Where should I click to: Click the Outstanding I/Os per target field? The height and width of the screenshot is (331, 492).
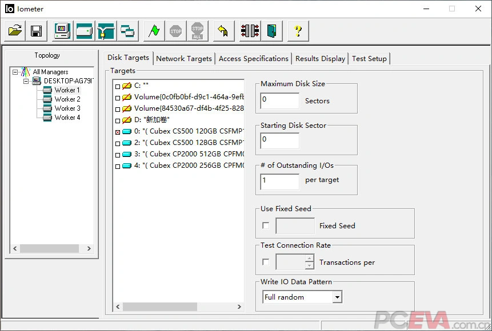pyautogui.click(x=279, y=182)
